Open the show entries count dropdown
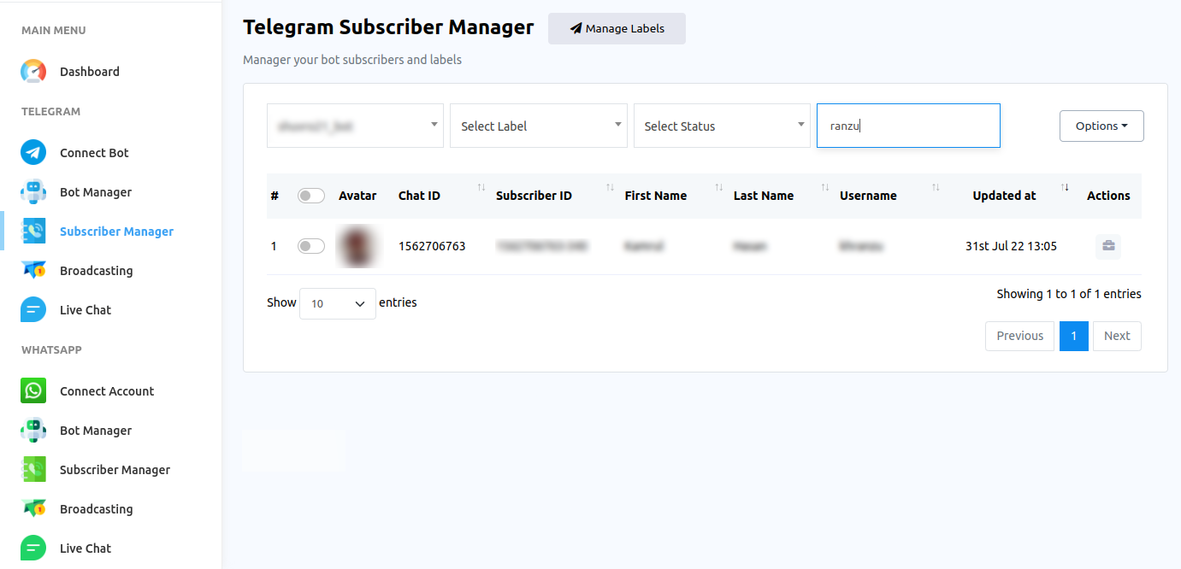 click(338, 303)
